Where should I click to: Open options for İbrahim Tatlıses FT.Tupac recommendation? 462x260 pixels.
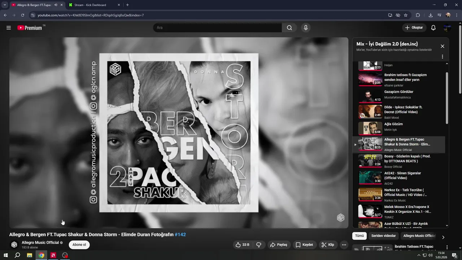point(447,247)
